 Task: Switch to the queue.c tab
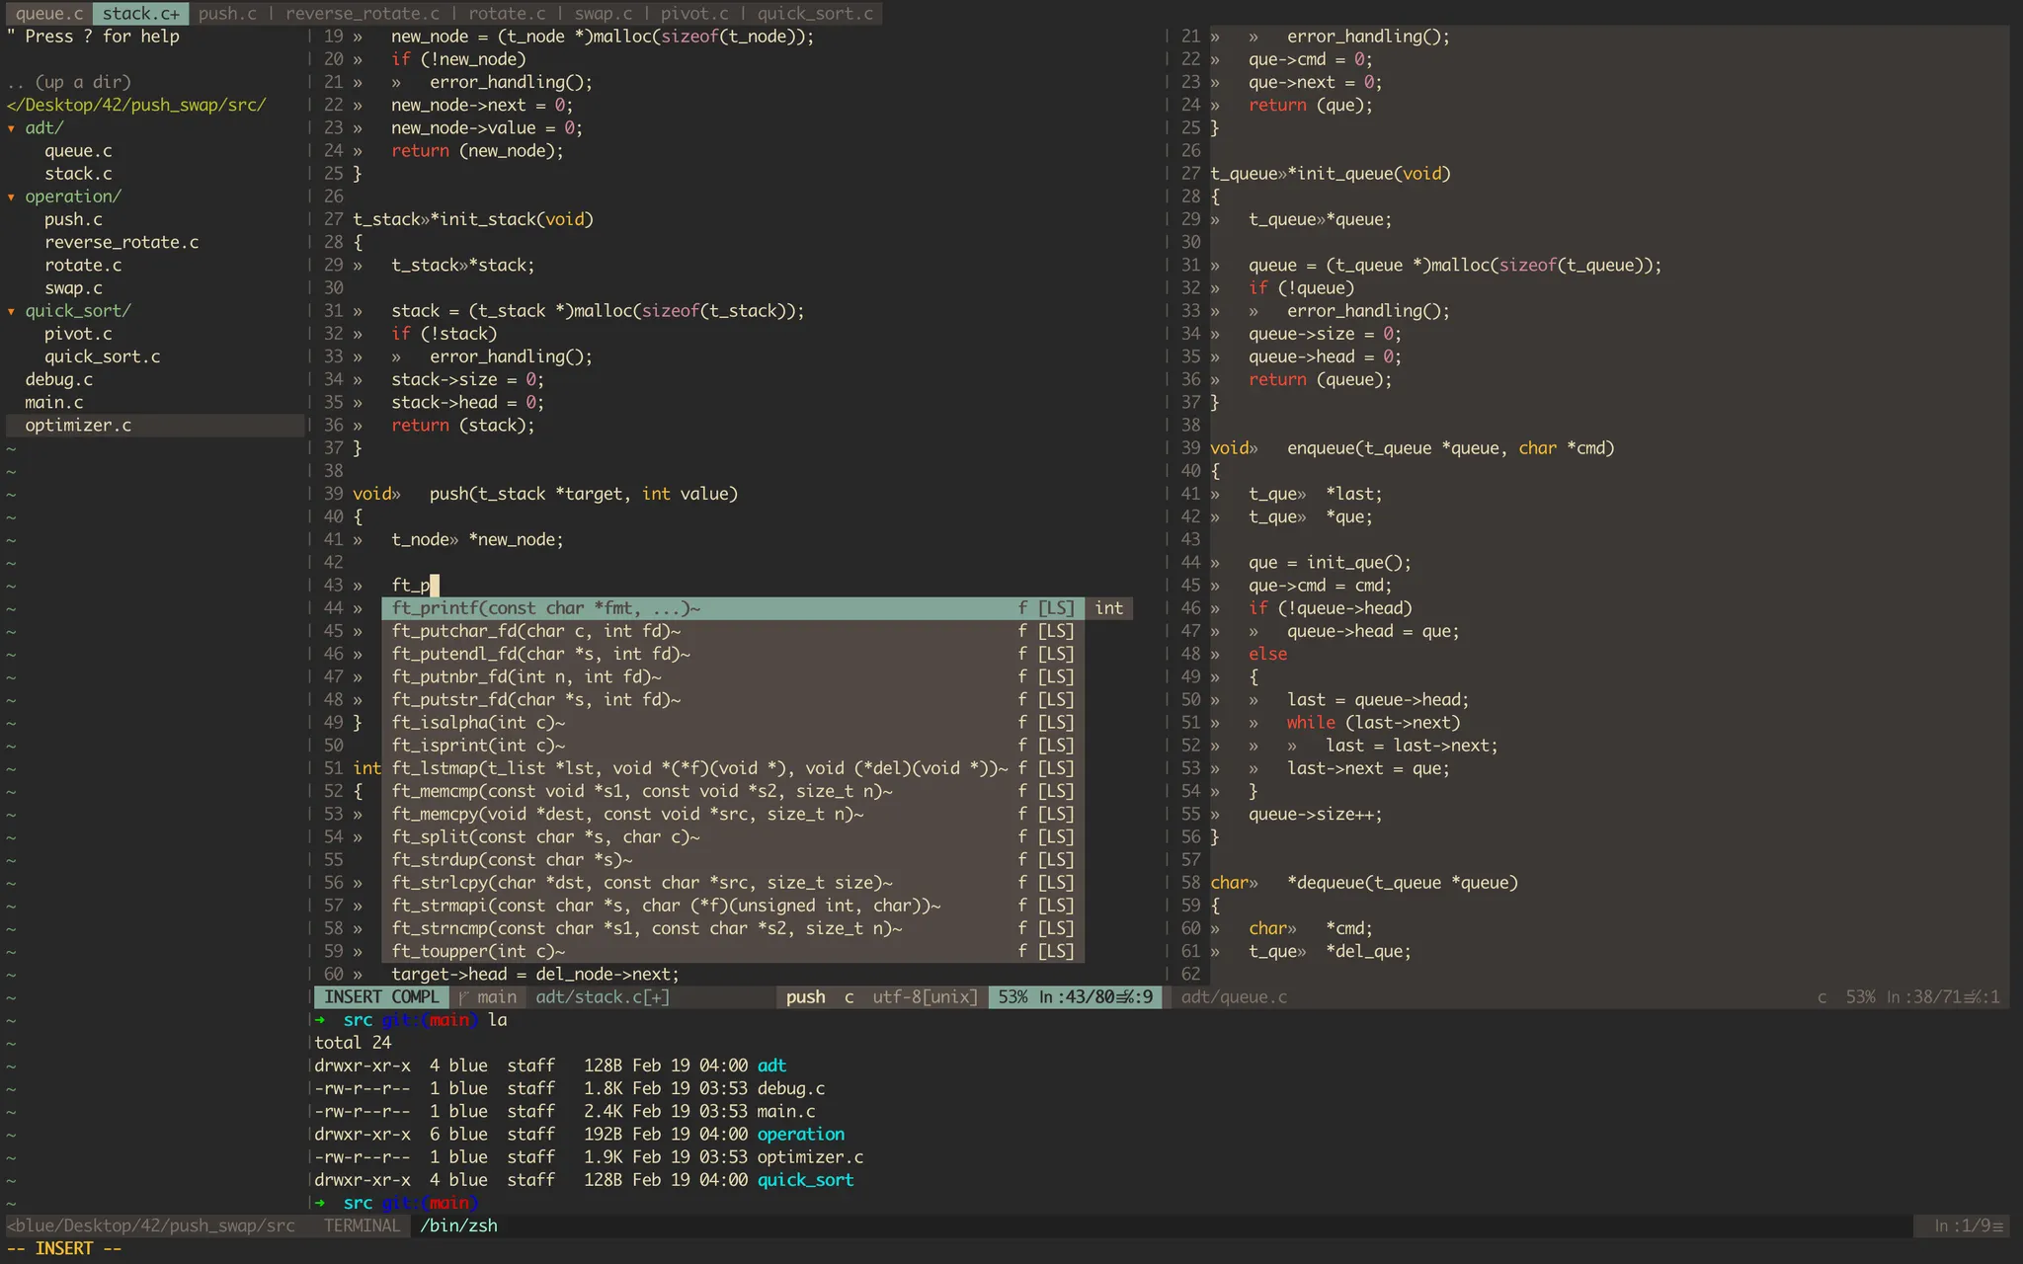coord(48,13)
